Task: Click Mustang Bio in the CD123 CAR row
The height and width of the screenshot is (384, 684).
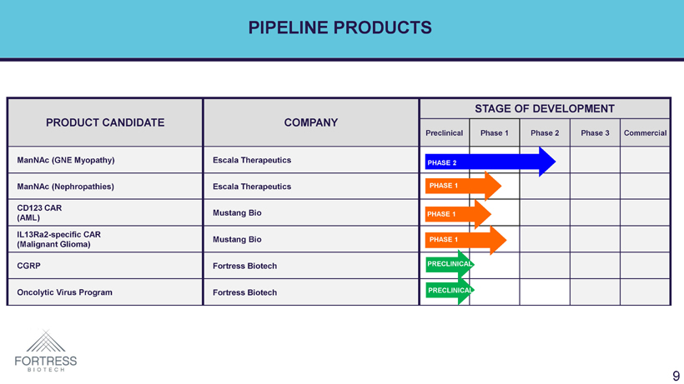Action: pos(237,213)
